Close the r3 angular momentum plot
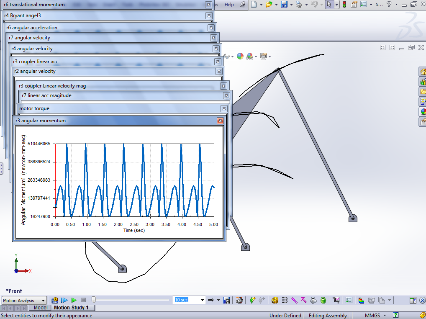Image resolution: width=426 pixels, height=319 pixels. [221, 121]
